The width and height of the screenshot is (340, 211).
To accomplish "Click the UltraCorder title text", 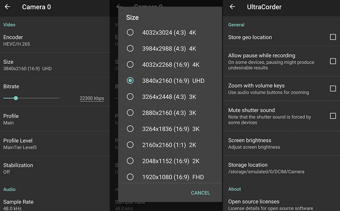I will click(264, 7).
